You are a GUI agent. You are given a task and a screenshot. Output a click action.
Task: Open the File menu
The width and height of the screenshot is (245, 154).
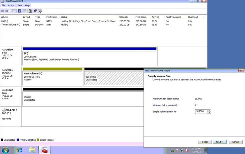[3, 5]
